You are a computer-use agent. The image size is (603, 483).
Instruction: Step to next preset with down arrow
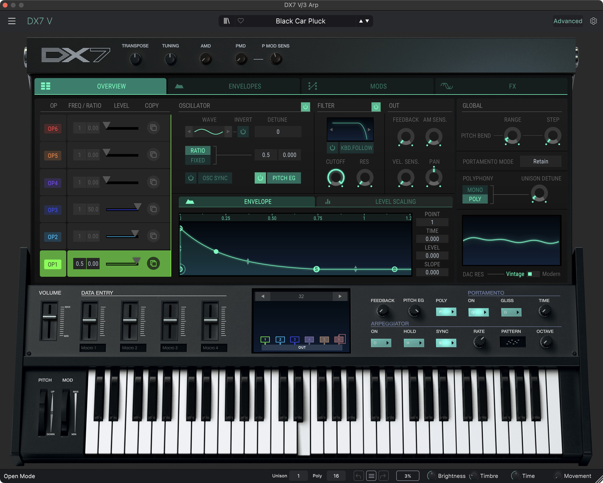pos(367,21)
